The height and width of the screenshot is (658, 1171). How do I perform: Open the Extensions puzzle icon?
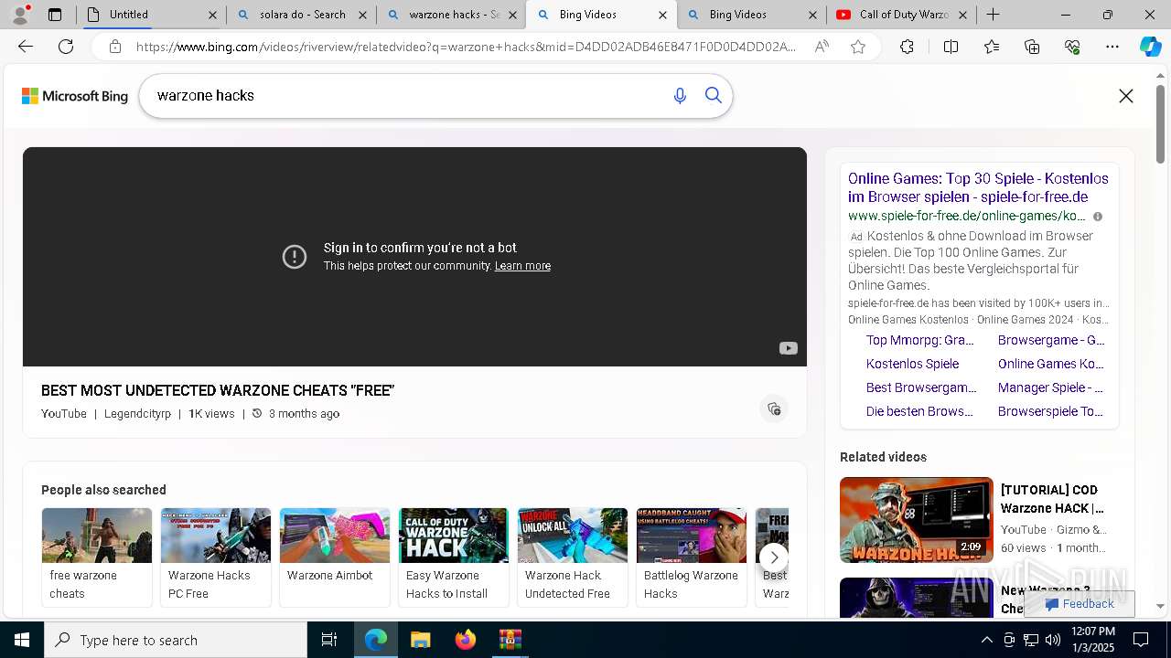pos(907,47)
